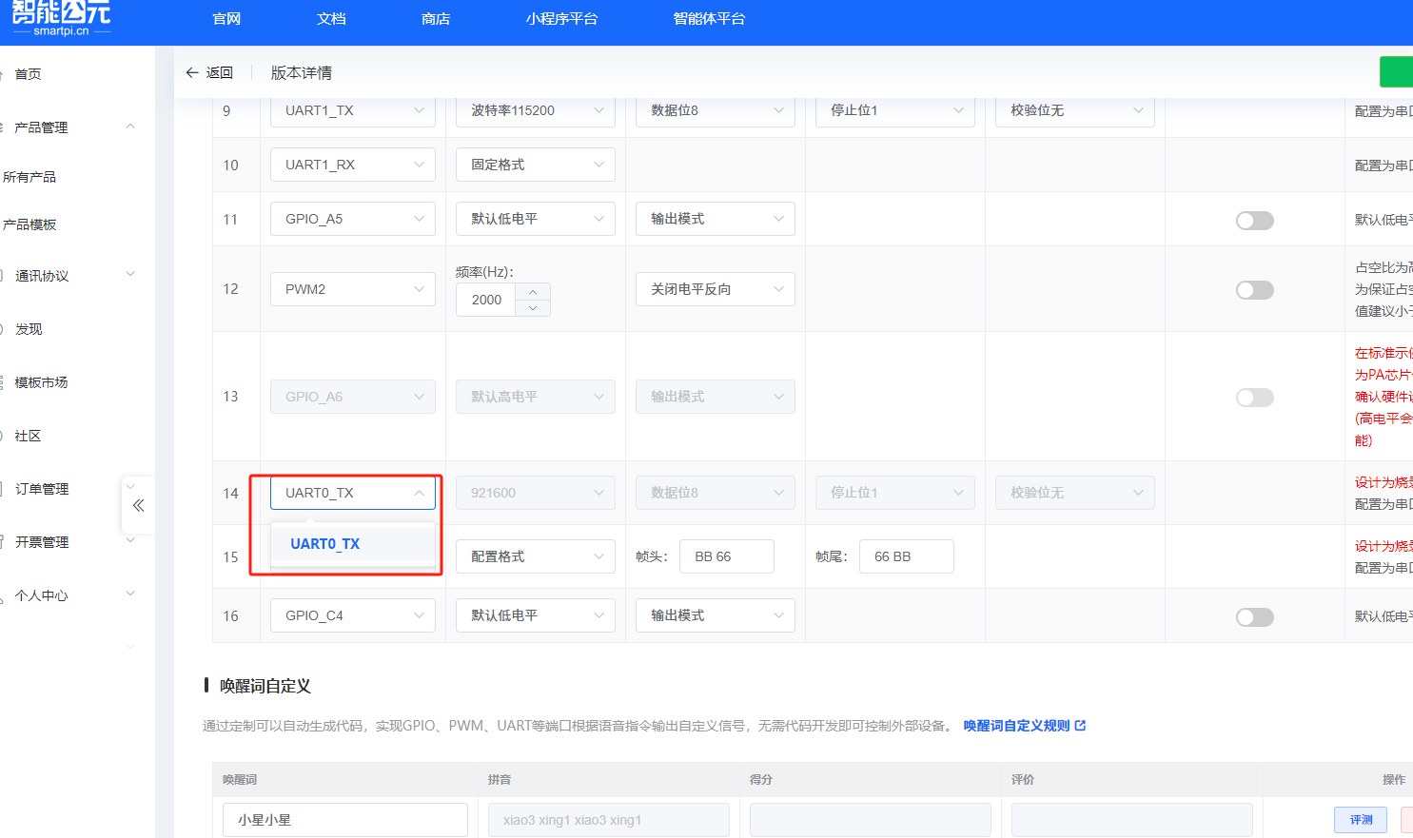The image size is (1413, 838).
Task: Enable the toggle for row 16 GPIO_C4
Action: click(1254, 616)
